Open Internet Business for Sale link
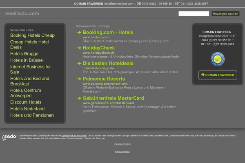The width and height of the screenshot is (245, 163). [x=31, y=69]
